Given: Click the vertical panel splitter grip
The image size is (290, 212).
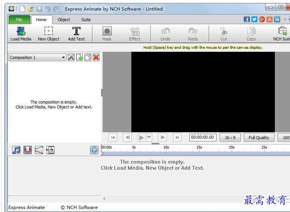Looking at the screenshot, I should point(102,93).
